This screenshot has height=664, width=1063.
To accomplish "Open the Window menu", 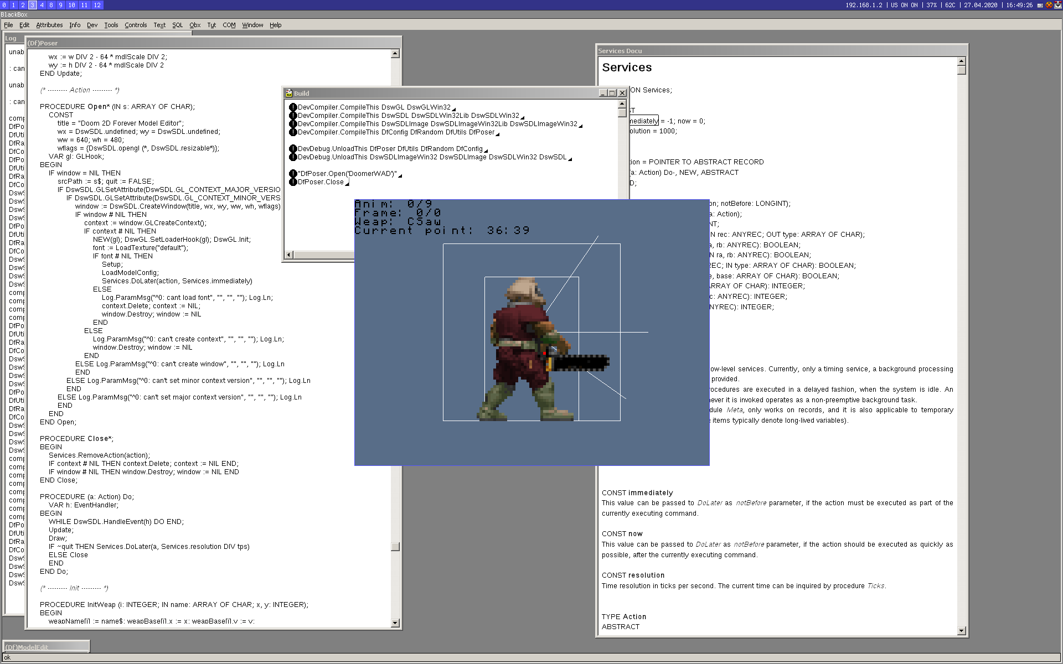I will pyautogui.click(x=252, y=25).
